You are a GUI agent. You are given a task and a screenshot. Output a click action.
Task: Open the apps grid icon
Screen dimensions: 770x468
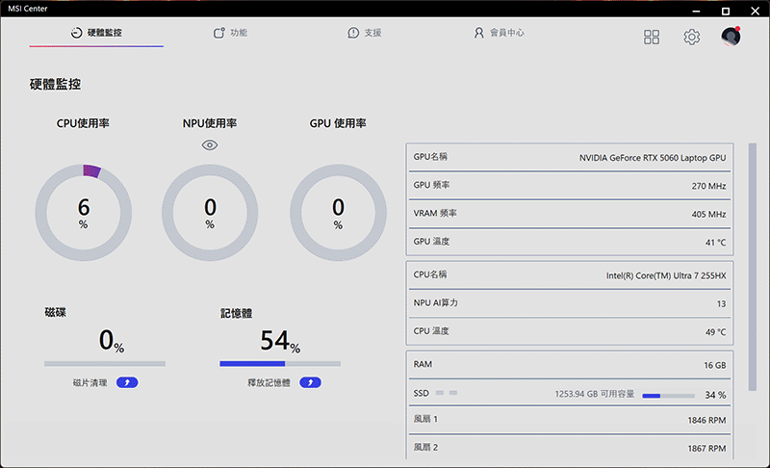652,37
